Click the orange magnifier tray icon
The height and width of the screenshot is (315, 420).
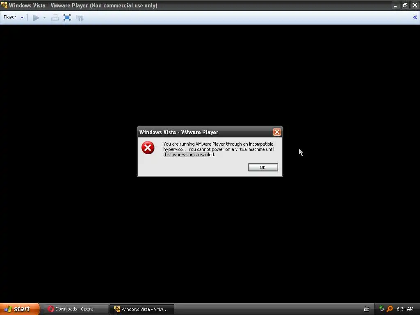click(x=390, y=309)
